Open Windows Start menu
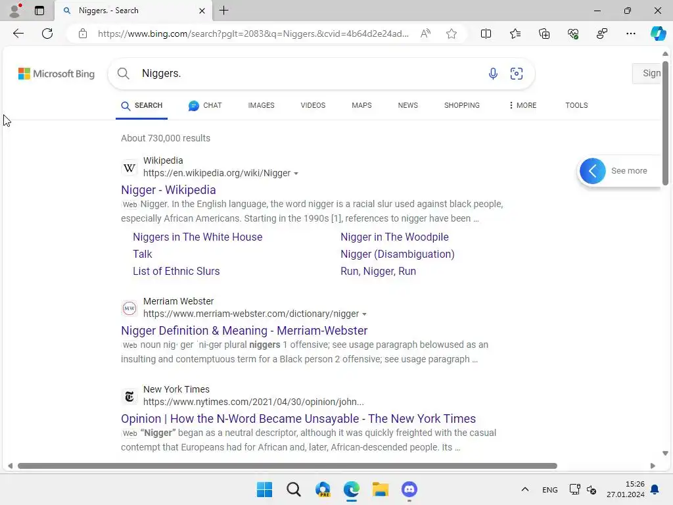This screenshot has width=673, height=505. point(264,489)
